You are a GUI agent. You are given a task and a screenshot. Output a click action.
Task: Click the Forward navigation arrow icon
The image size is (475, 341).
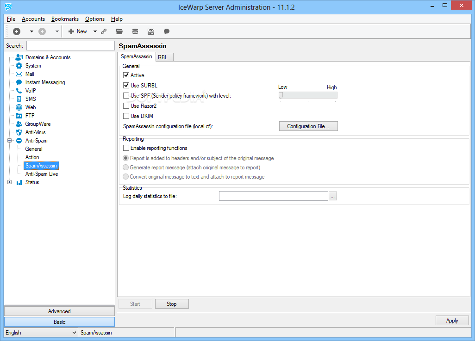[x=42, y=31]
